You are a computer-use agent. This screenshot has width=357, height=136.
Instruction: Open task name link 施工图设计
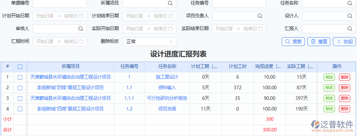pos(167,77)
